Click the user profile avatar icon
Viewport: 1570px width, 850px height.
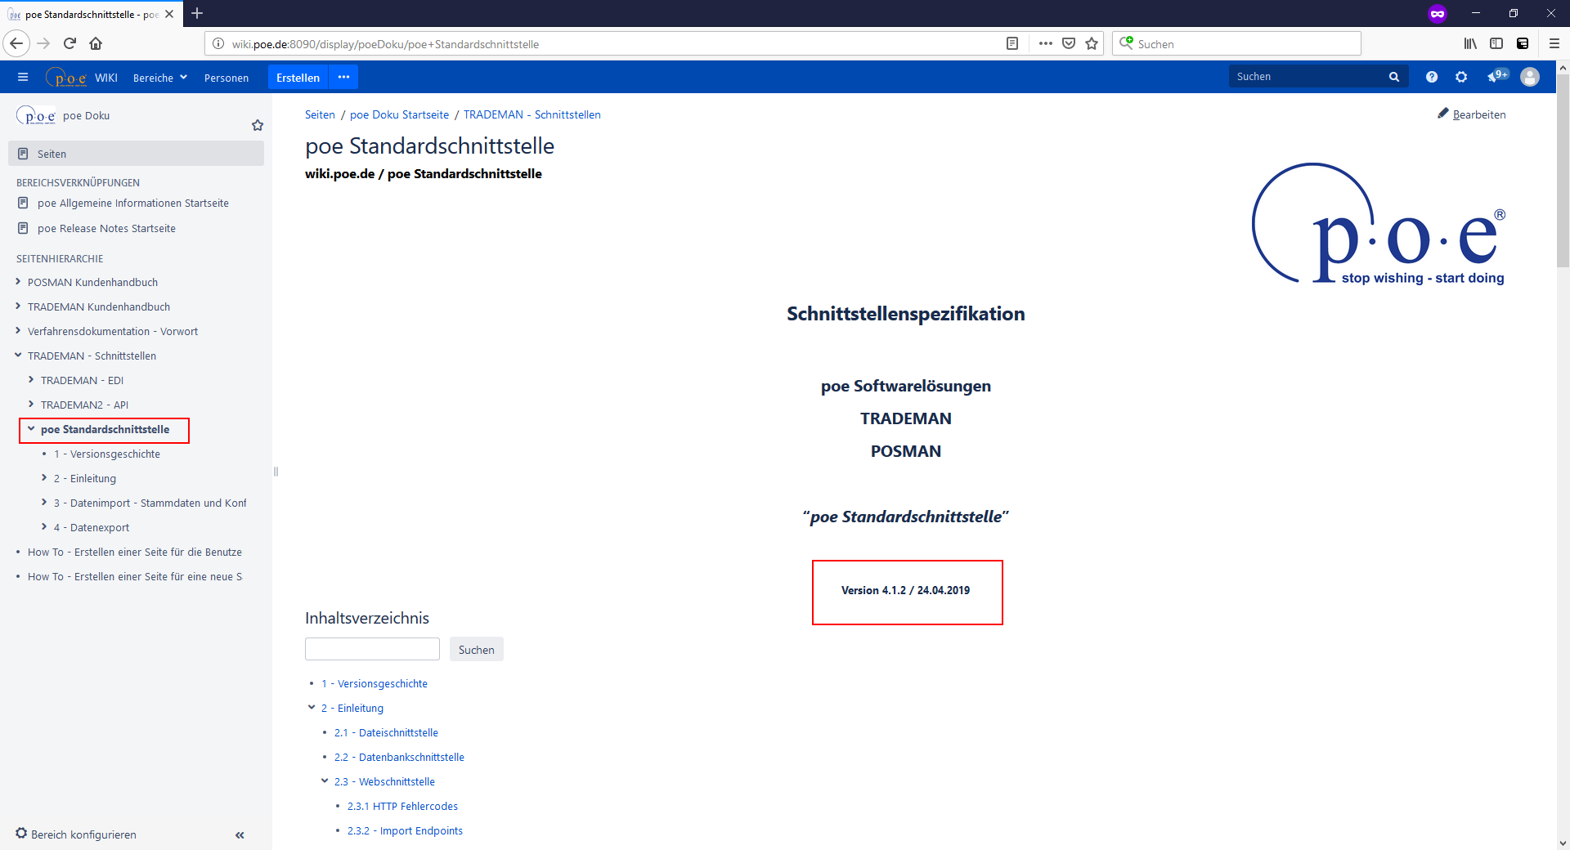(1529, 77)
